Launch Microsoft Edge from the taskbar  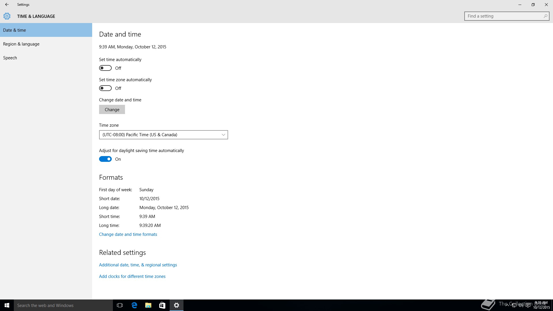coord(134,305)
